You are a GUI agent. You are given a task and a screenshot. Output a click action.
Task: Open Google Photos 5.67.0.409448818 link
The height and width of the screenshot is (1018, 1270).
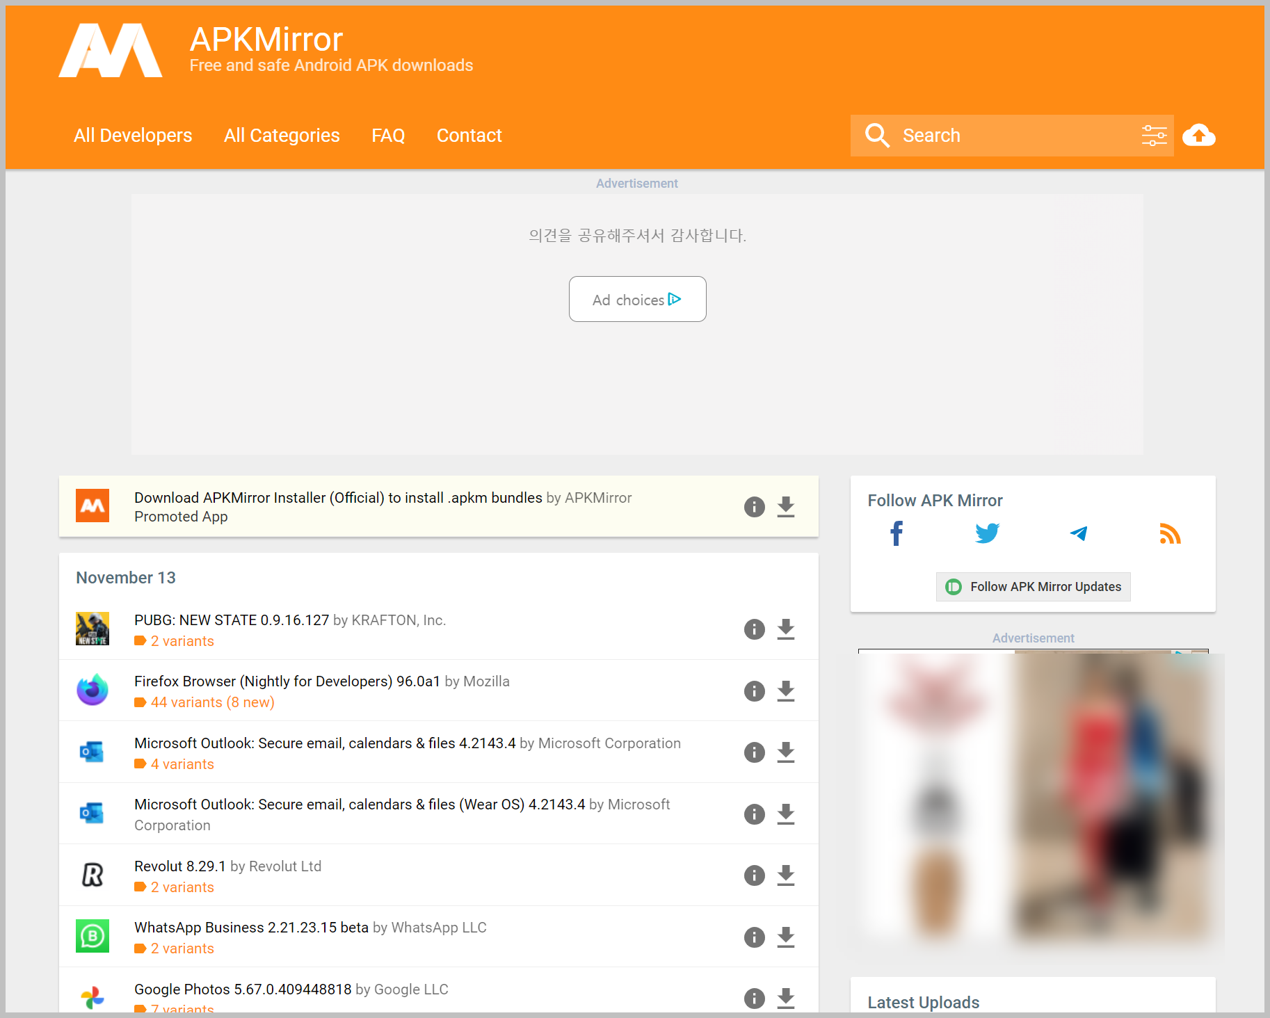click(x=243, y=989)
